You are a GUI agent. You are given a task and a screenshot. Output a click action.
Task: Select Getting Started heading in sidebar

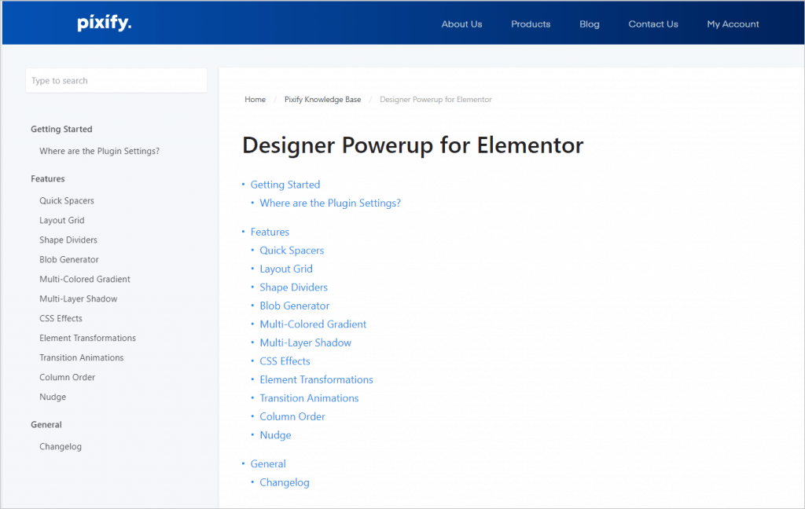61,130
